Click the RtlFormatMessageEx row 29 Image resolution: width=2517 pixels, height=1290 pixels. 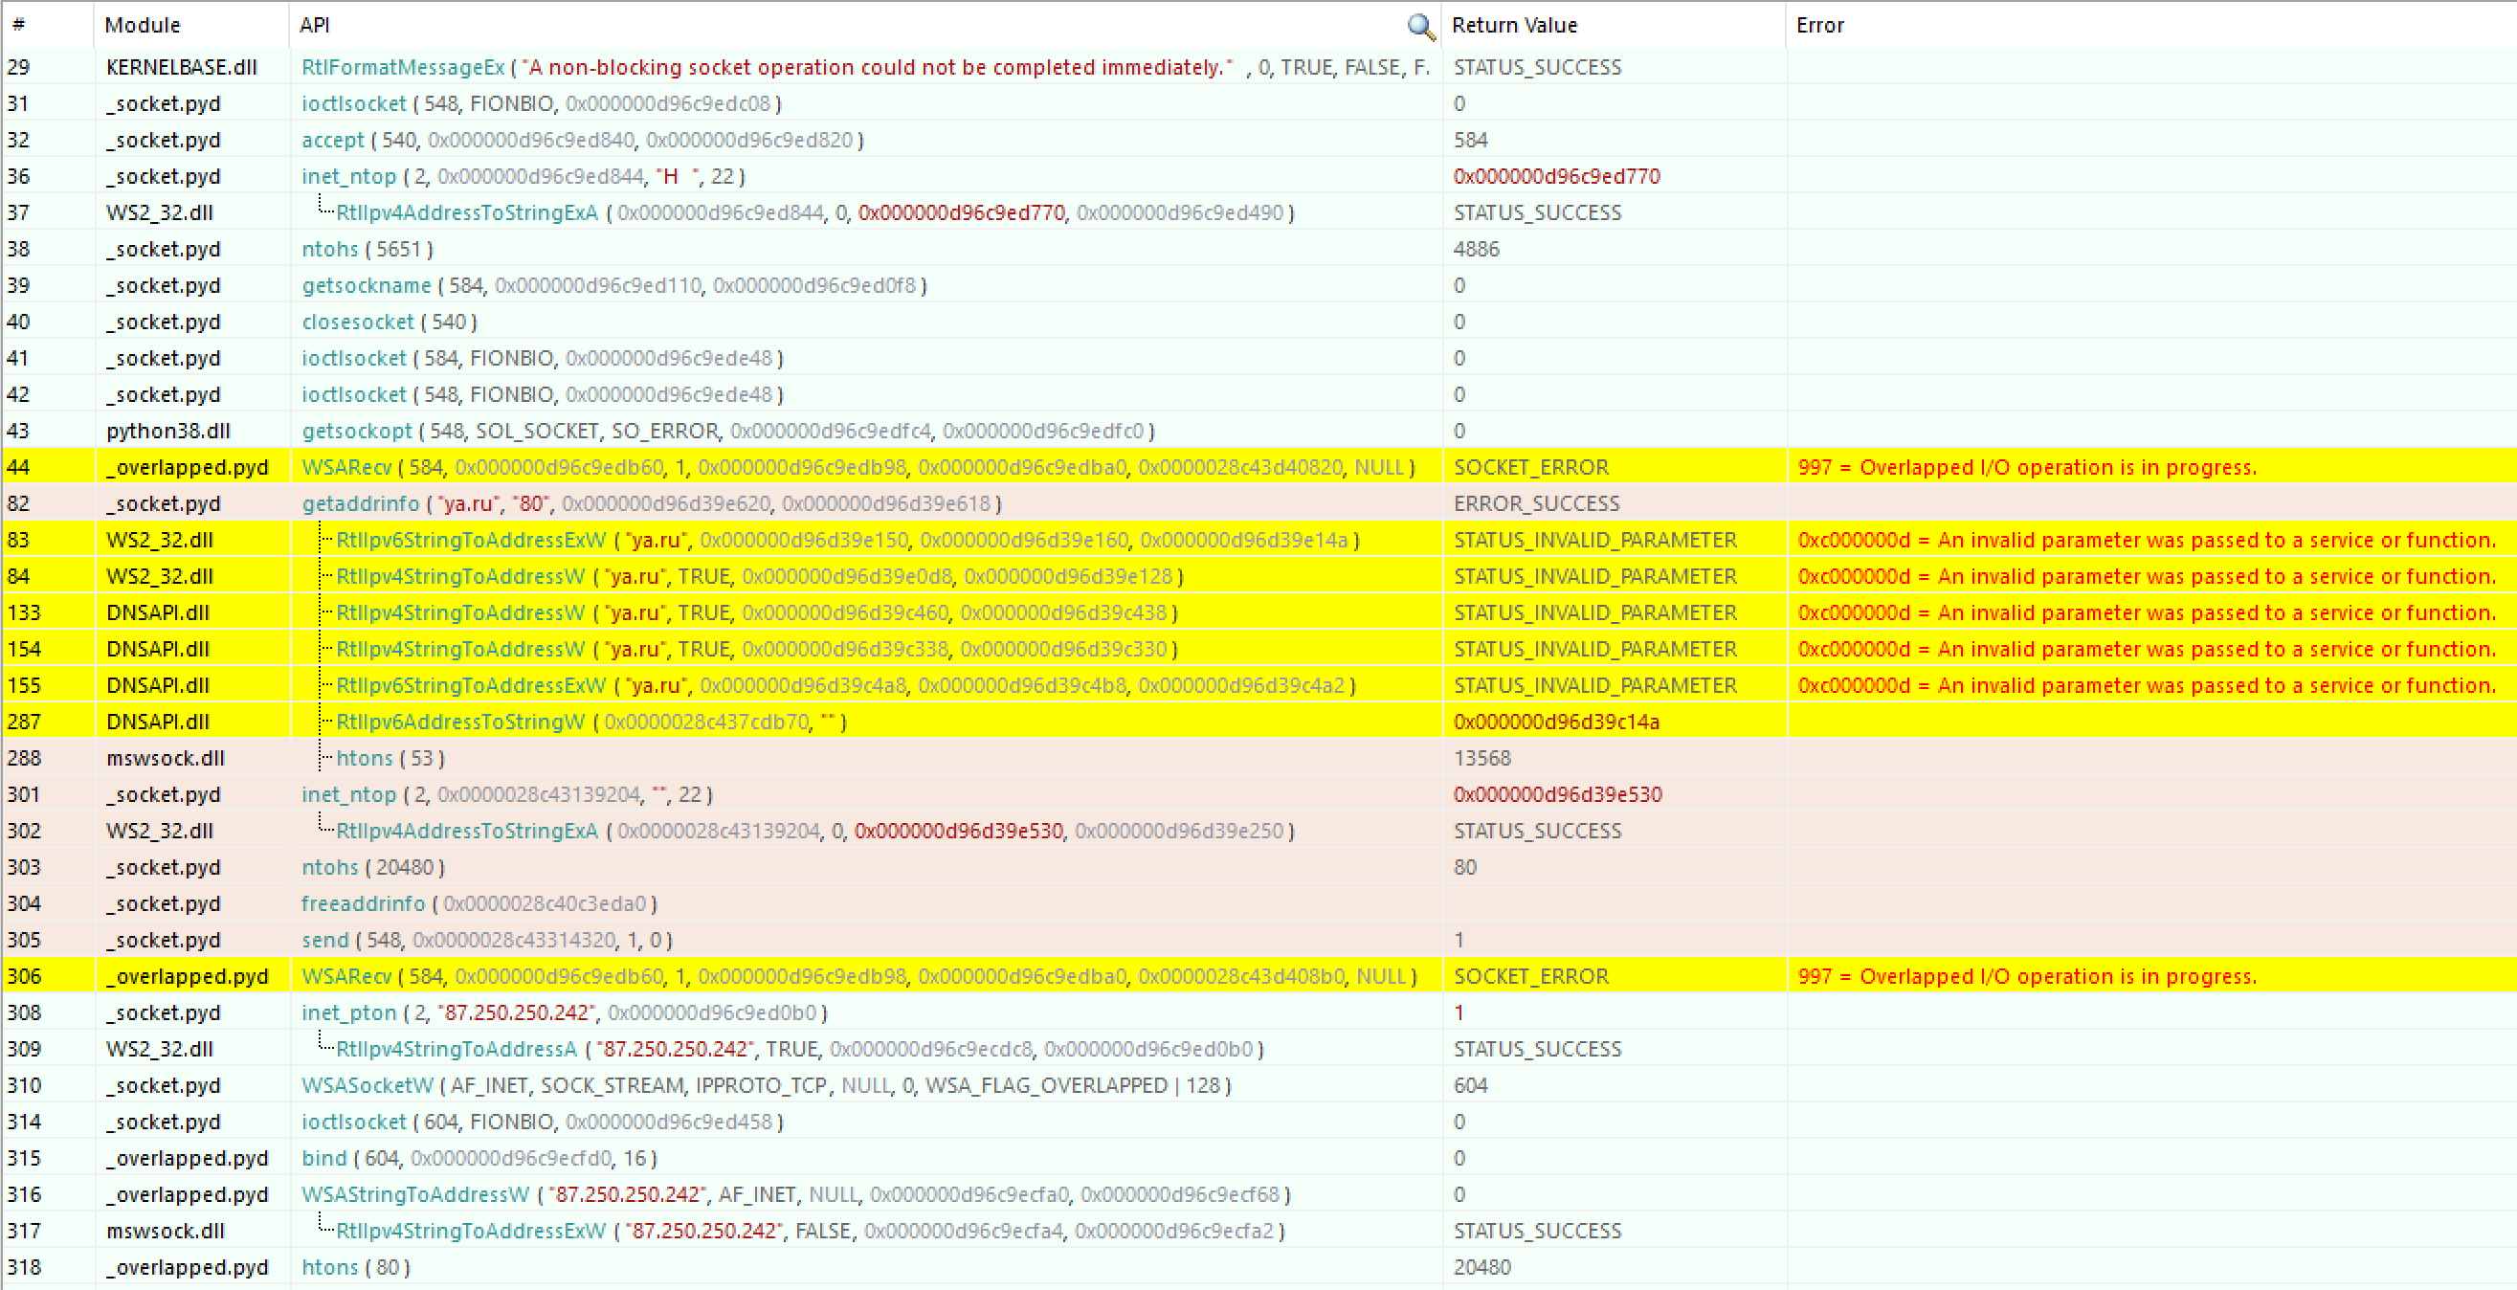[403, 67]
